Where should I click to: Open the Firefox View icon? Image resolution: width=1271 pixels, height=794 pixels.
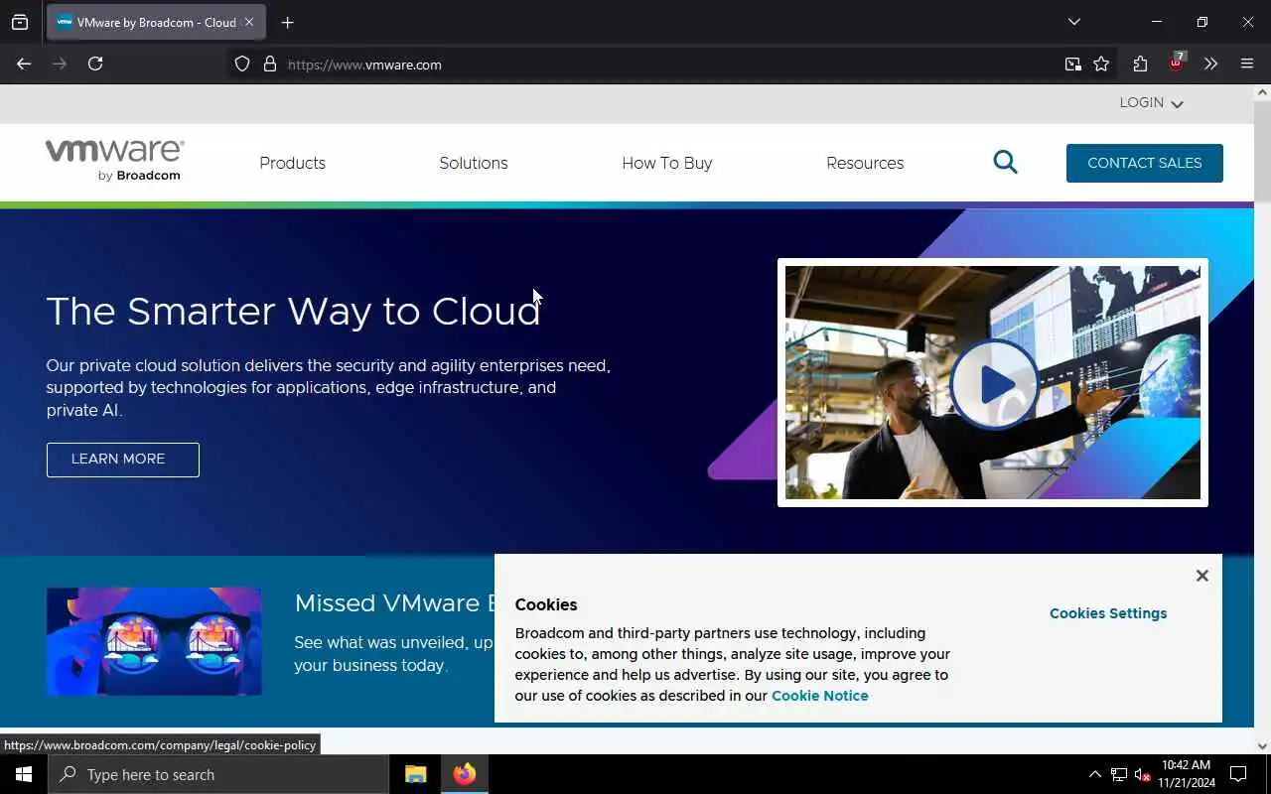(20, 22)
